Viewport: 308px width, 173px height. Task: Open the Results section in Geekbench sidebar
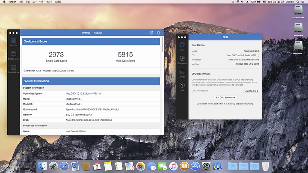(x=14, y=42)
